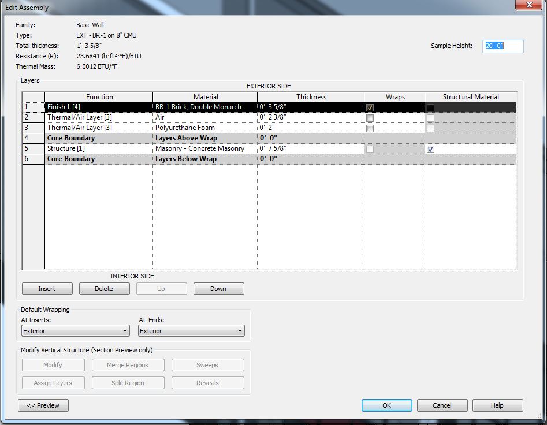Select BR-1 Brick, Double Monarch material cell
This screenshot has width=547, height=425.
(205, 107)
